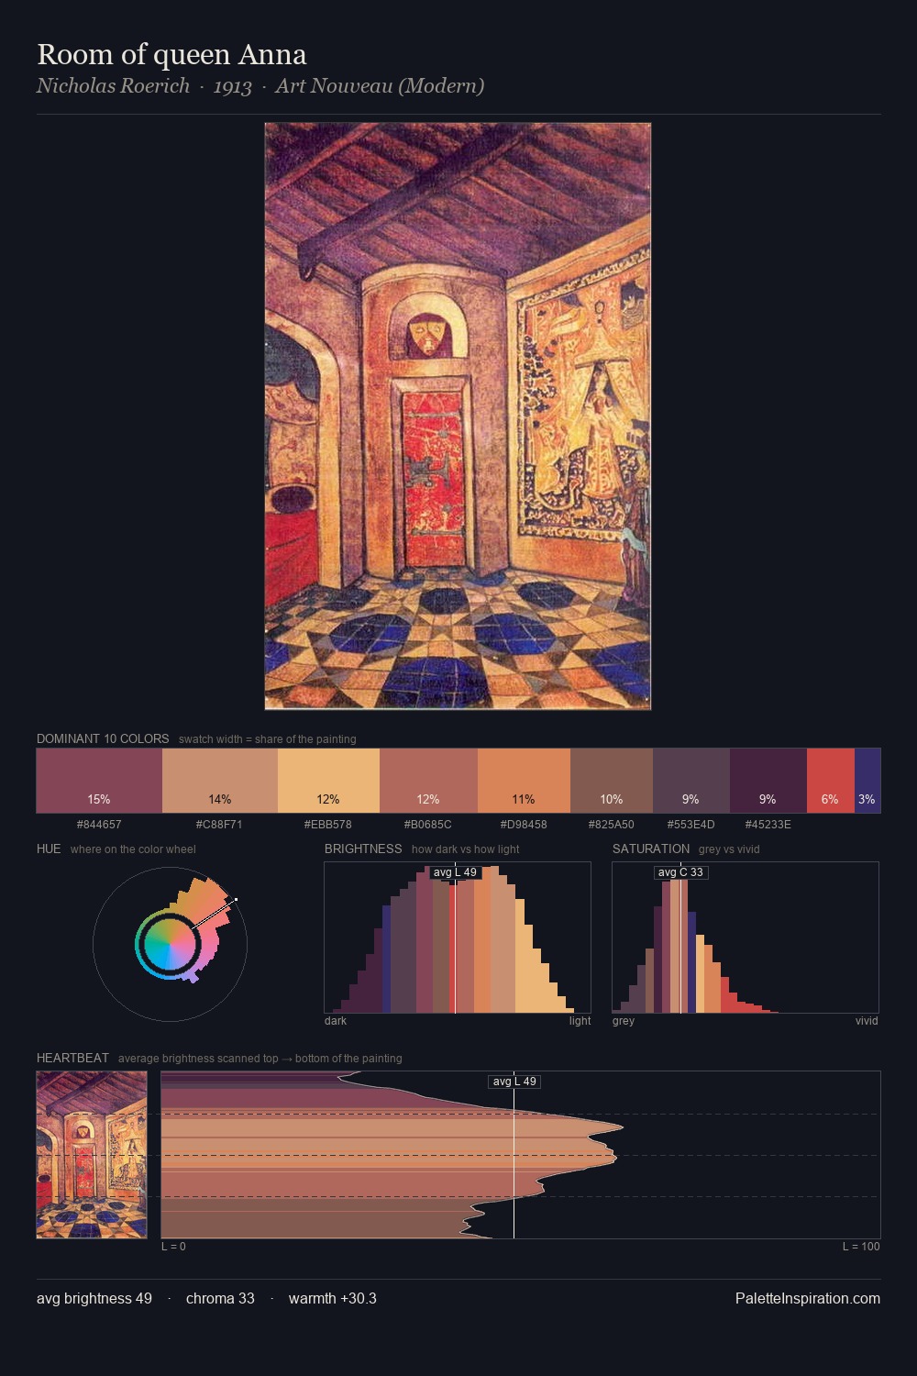Click 'where on the color wheel' caption
Screen dimensions: 917x1376
pyautogui.click(x=133, y=849)
